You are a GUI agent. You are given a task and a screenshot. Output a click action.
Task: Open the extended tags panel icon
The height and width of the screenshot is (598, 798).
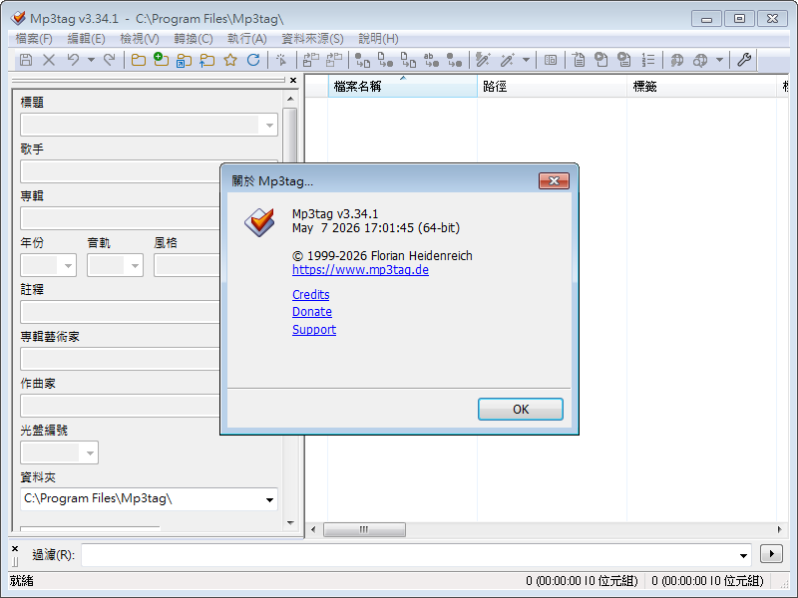(x=551, y=60)
